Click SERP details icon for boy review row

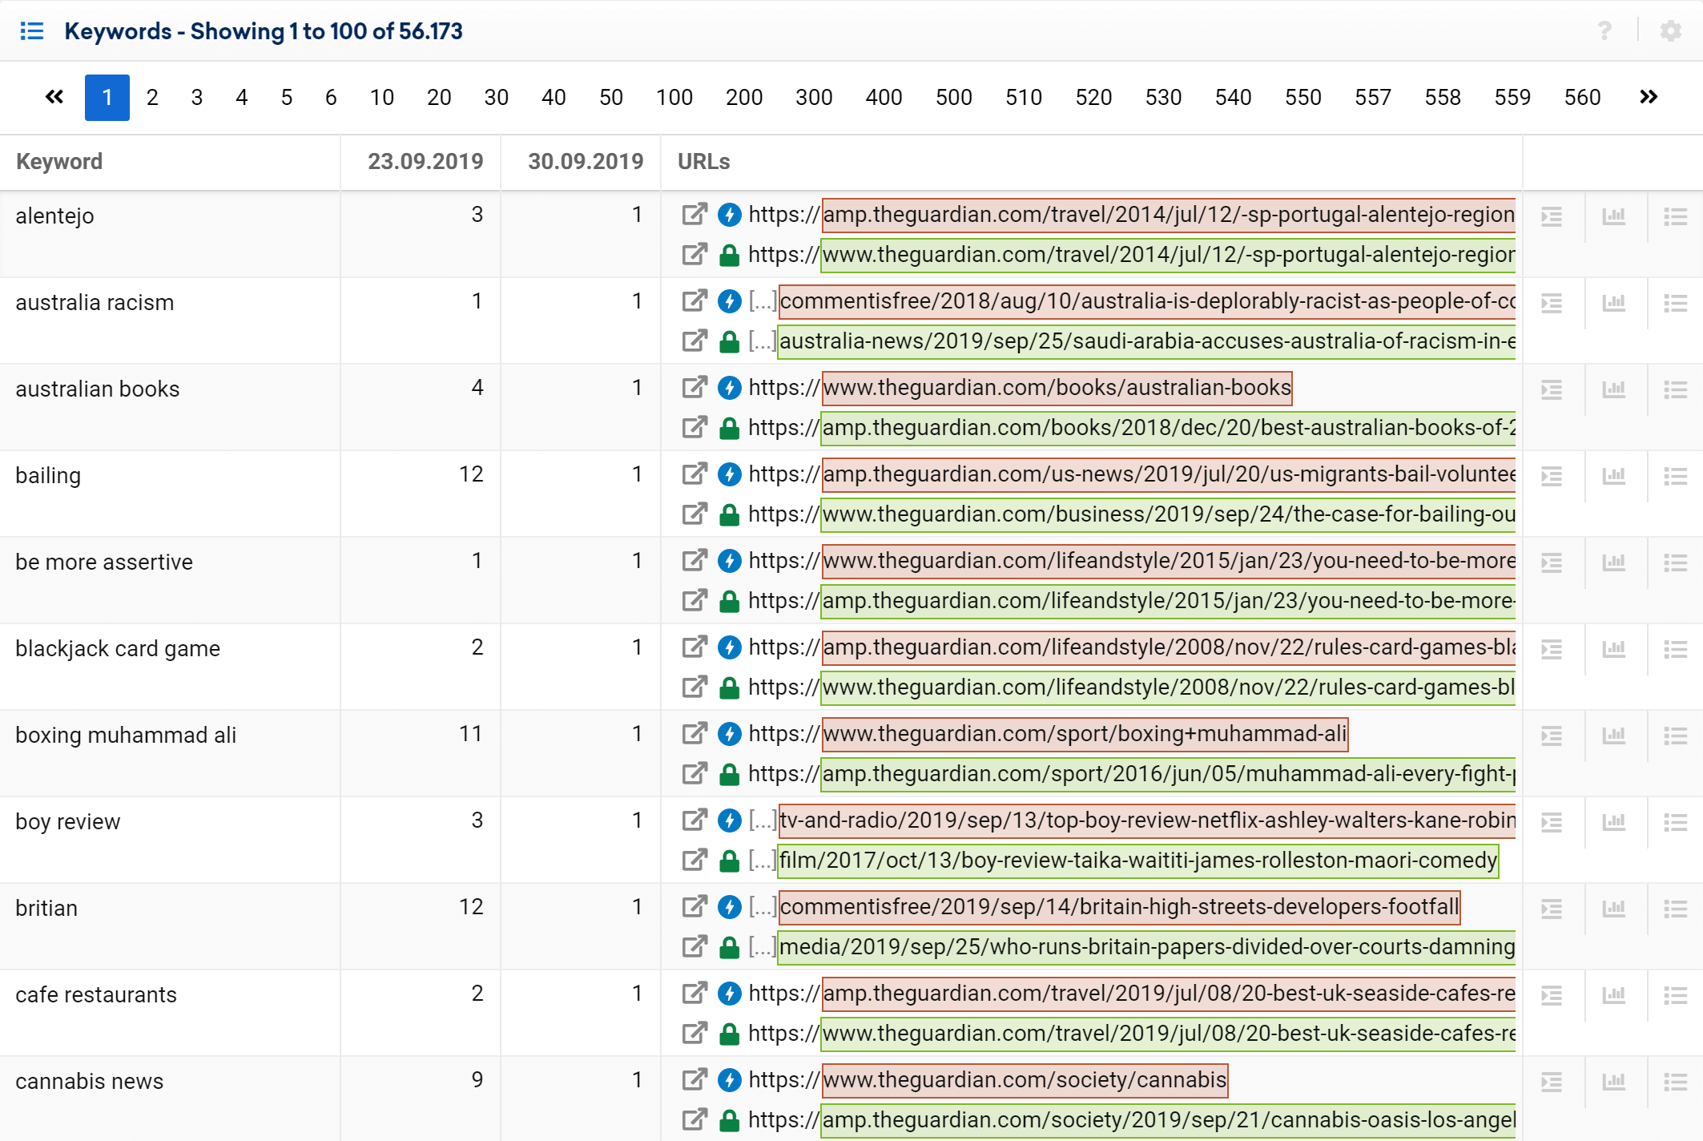pos(1552,822)
